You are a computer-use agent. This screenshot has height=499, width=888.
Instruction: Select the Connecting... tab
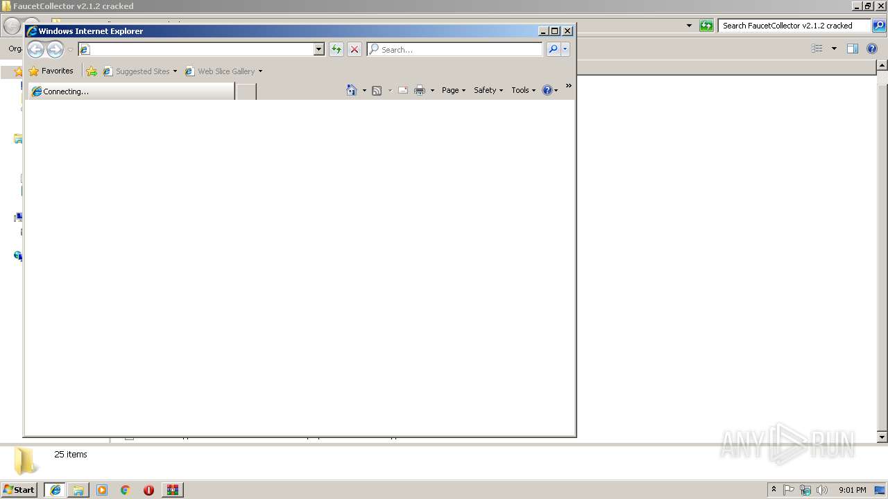click(132, 91)
